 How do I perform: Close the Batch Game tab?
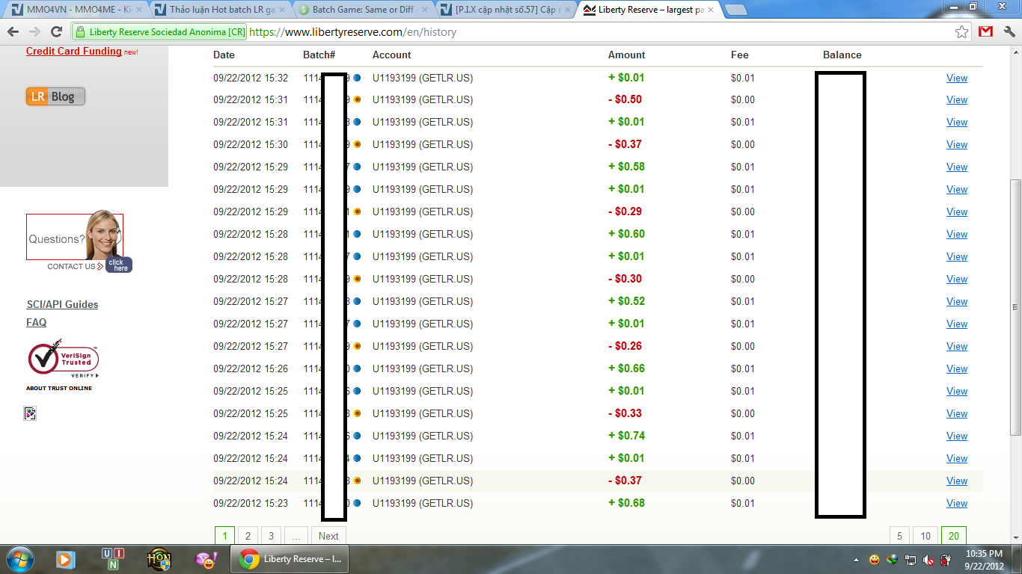[x=425, y=10]
